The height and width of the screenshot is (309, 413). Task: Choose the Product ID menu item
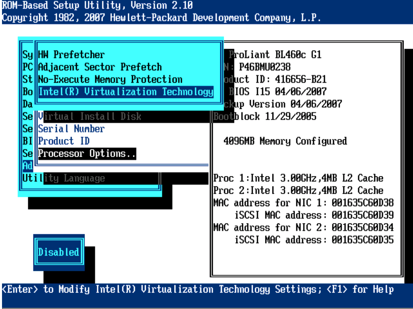(64, 141)
